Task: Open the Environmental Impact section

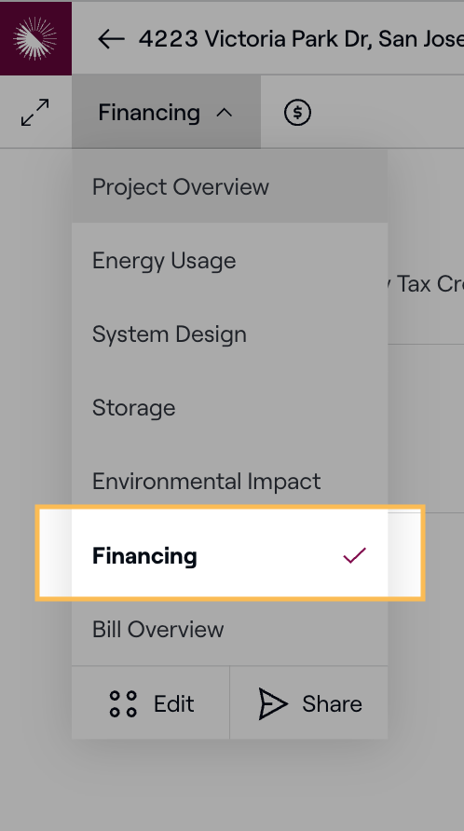Action: (229, 482)
